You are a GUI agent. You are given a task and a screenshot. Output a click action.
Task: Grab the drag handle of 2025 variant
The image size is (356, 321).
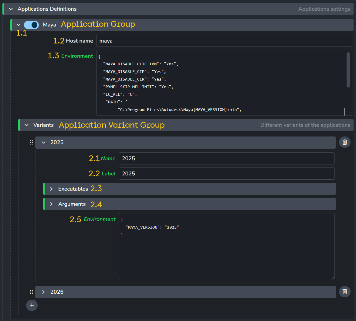pyautogui.click(x=31, y=143)
